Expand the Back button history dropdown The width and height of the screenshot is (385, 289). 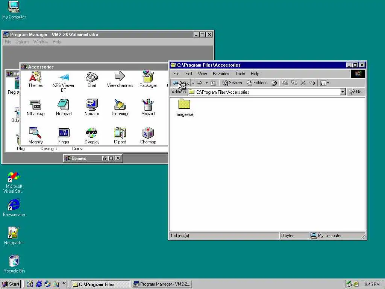pyautogui.click(x=193, y=83)
